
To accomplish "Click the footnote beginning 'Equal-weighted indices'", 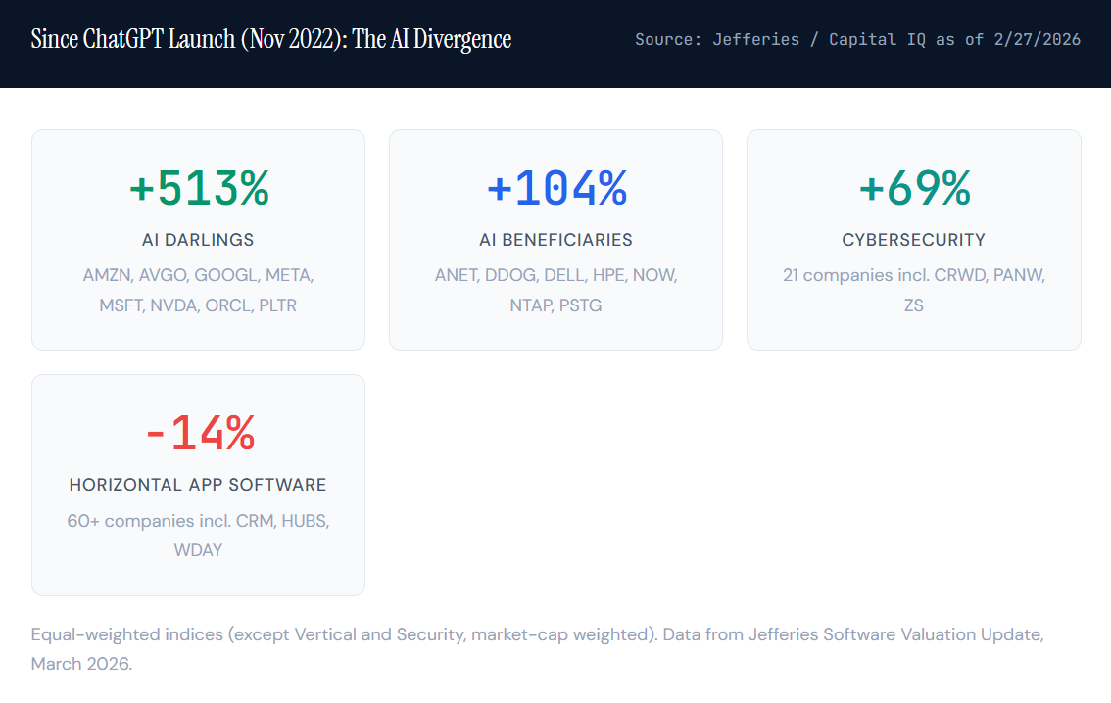I will click(x=537, y=648).
